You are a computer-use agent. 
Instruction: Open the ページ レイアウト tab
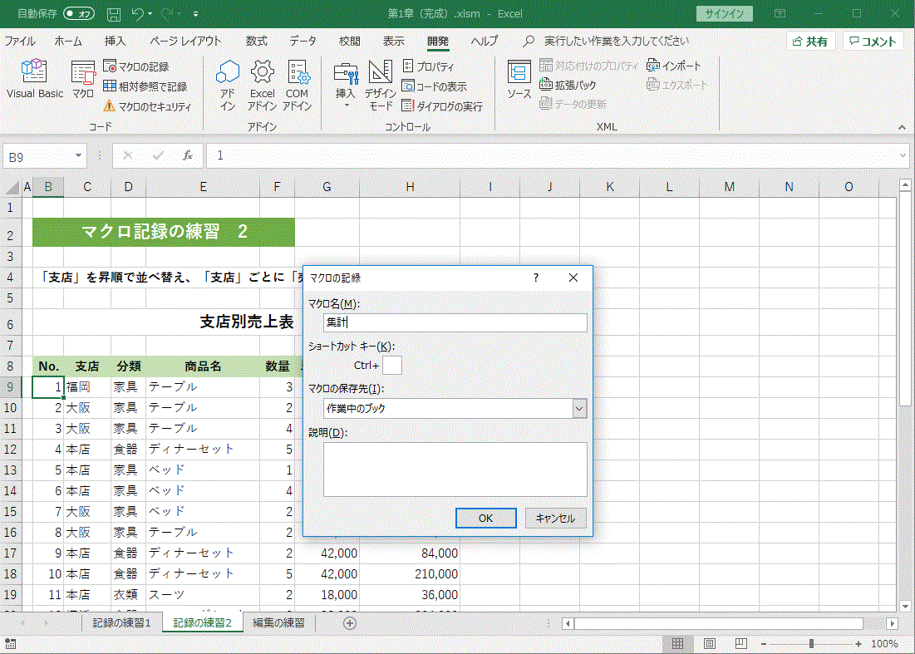click(185, 41)
